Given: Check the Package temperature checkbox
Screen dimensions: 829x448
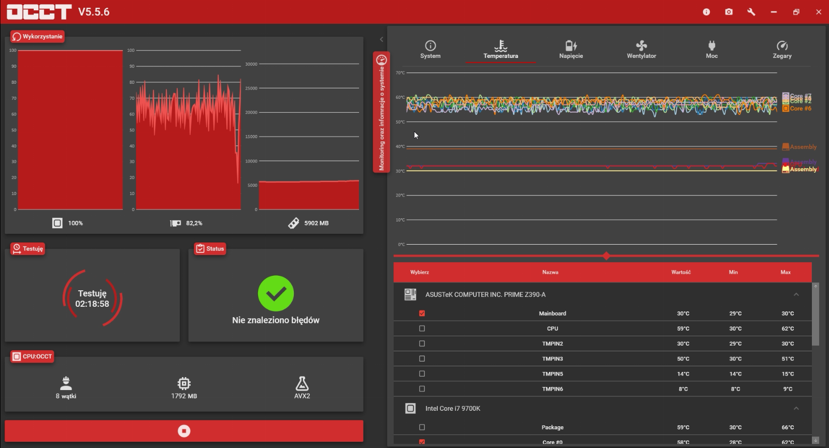Looking at the screenshot, I should tap(422, 427).
